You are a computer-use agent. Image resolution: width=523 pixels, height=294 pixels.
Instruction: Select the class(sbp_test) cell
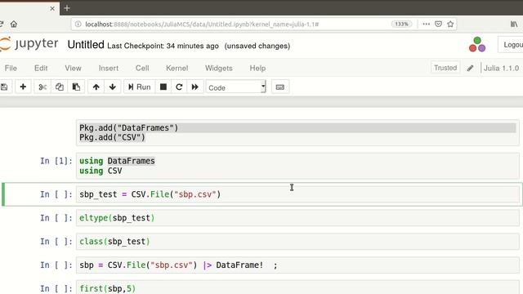[297, 242]
